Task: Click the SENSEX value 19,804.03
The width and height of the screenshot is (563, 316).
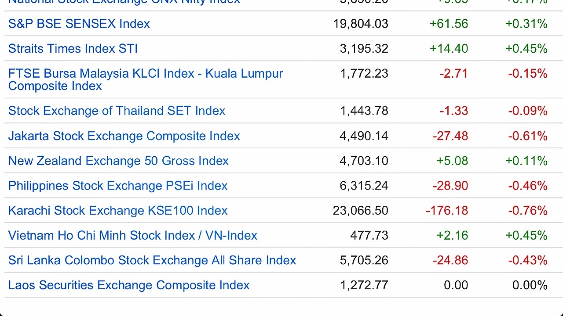Action: pyautogui.click(x=361, y=24)
